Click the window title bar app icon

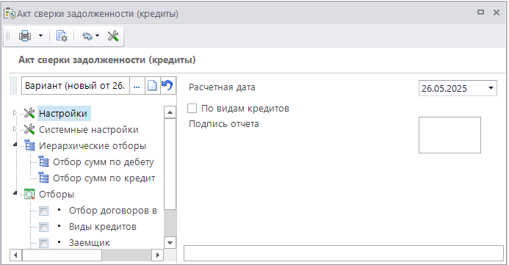10,14
